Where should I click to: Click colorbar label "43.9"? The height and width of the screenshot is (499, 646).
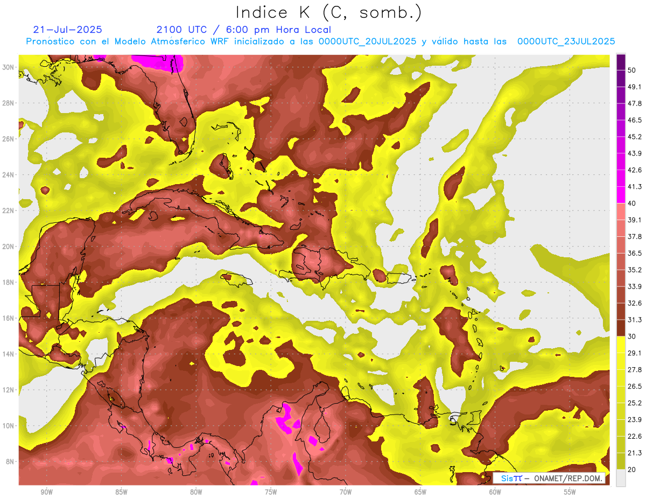tap(635, 153)
